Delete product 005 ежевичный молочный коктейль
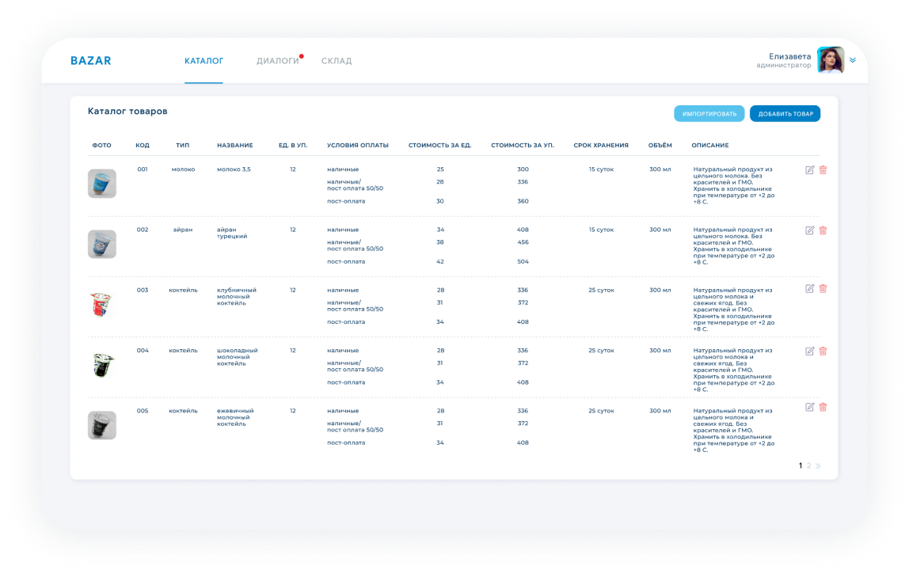 tap(823, 407)
